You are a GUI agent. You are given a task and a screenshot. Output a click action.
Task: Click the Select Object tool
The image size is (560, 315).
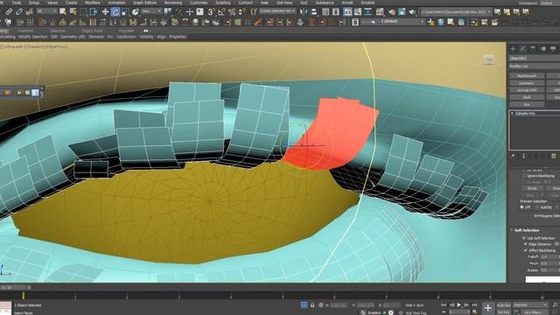click(x=63, y=11)
